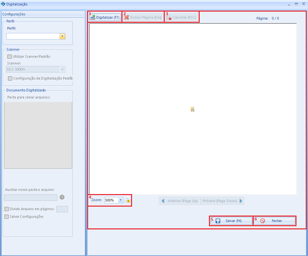Viewport: 308px width, 256px height.
Task: Check the Salvar Configurações checkbox
Action: (6, 217)
